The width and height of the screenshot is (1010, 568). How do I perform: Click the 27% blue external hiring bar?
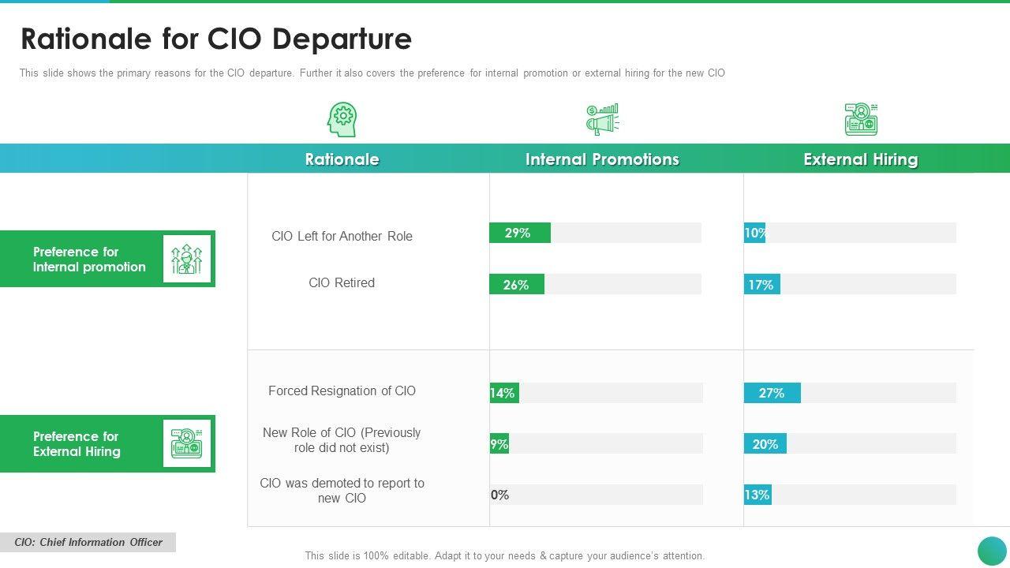tap(772, 393)
